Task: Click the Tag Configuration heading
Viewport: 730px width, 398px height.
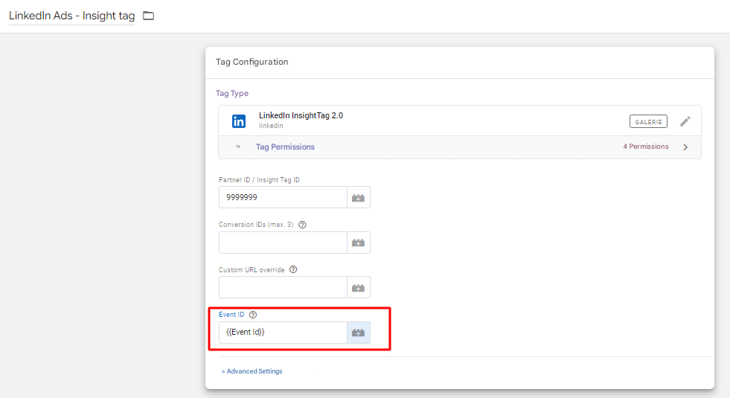Action: click(x=252, y=62)
